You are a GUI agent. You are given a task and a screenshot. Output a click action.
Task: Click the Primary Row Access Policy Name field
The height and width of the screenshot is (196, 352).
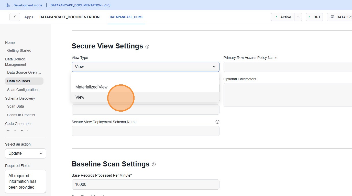pyautogui.click(x=288, y=67)
